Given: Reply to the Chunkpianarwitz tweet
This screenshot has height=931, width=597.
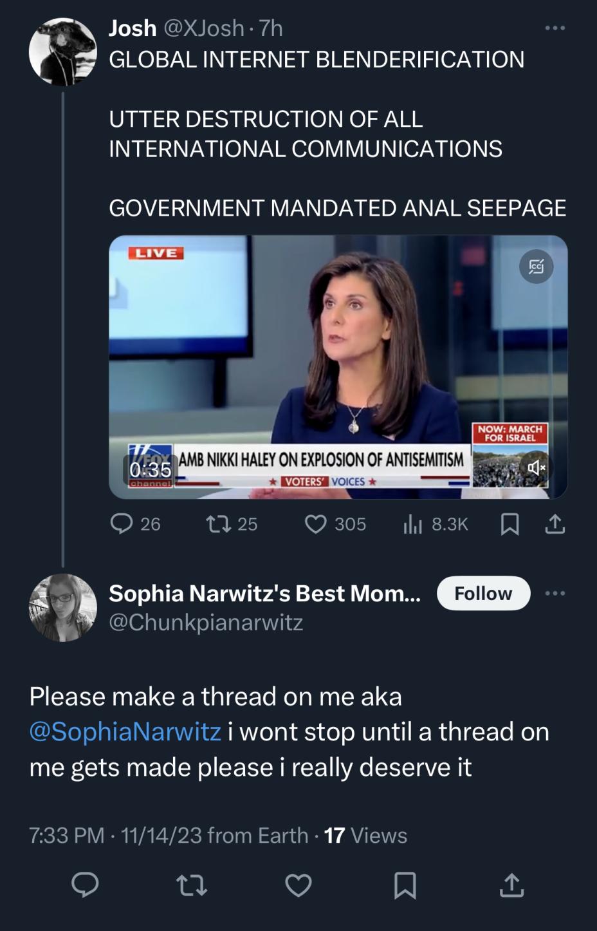Looking at the screenshot, I should [x=85, y=885].
